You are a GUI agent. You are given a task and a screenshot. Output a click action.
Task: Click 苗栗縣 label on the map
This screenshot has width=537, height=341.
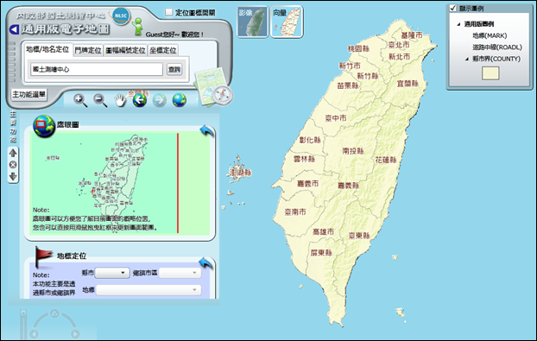coord(348,85)
